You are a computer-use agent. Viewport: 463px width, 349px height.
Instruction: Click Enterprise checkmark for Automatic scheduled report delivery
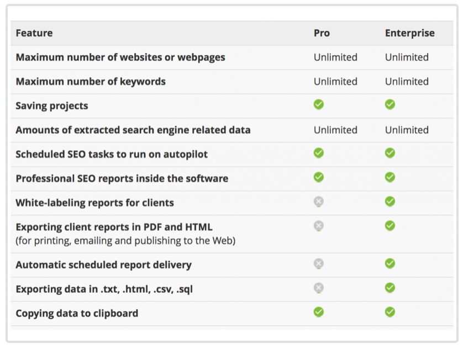pyautogui.click(x=390, y=263)
